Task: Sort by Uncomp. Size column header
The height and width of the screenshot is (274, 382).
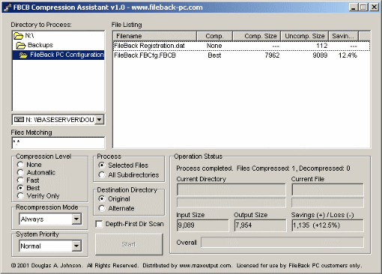Action: click(305, 36)
